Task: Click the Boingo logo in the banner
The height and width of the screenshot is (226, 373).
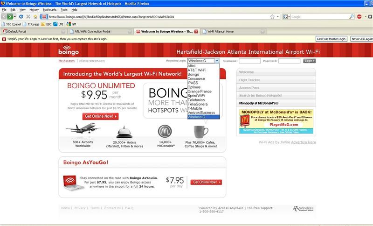Action: click(68, 50)
